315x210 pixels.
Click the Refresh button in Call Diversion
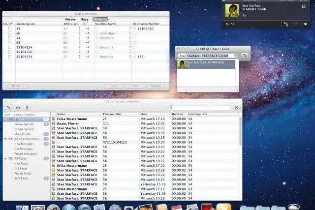click(x=17, y=86)
